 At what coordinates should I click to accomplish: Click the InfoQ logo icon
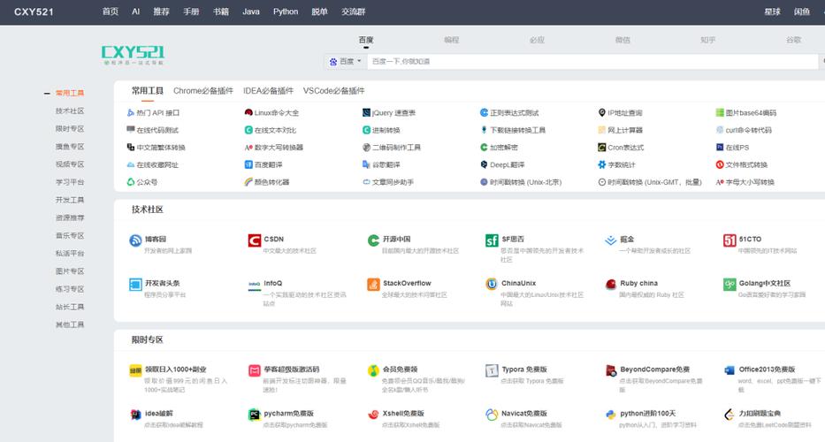click(x=254, y=285)
